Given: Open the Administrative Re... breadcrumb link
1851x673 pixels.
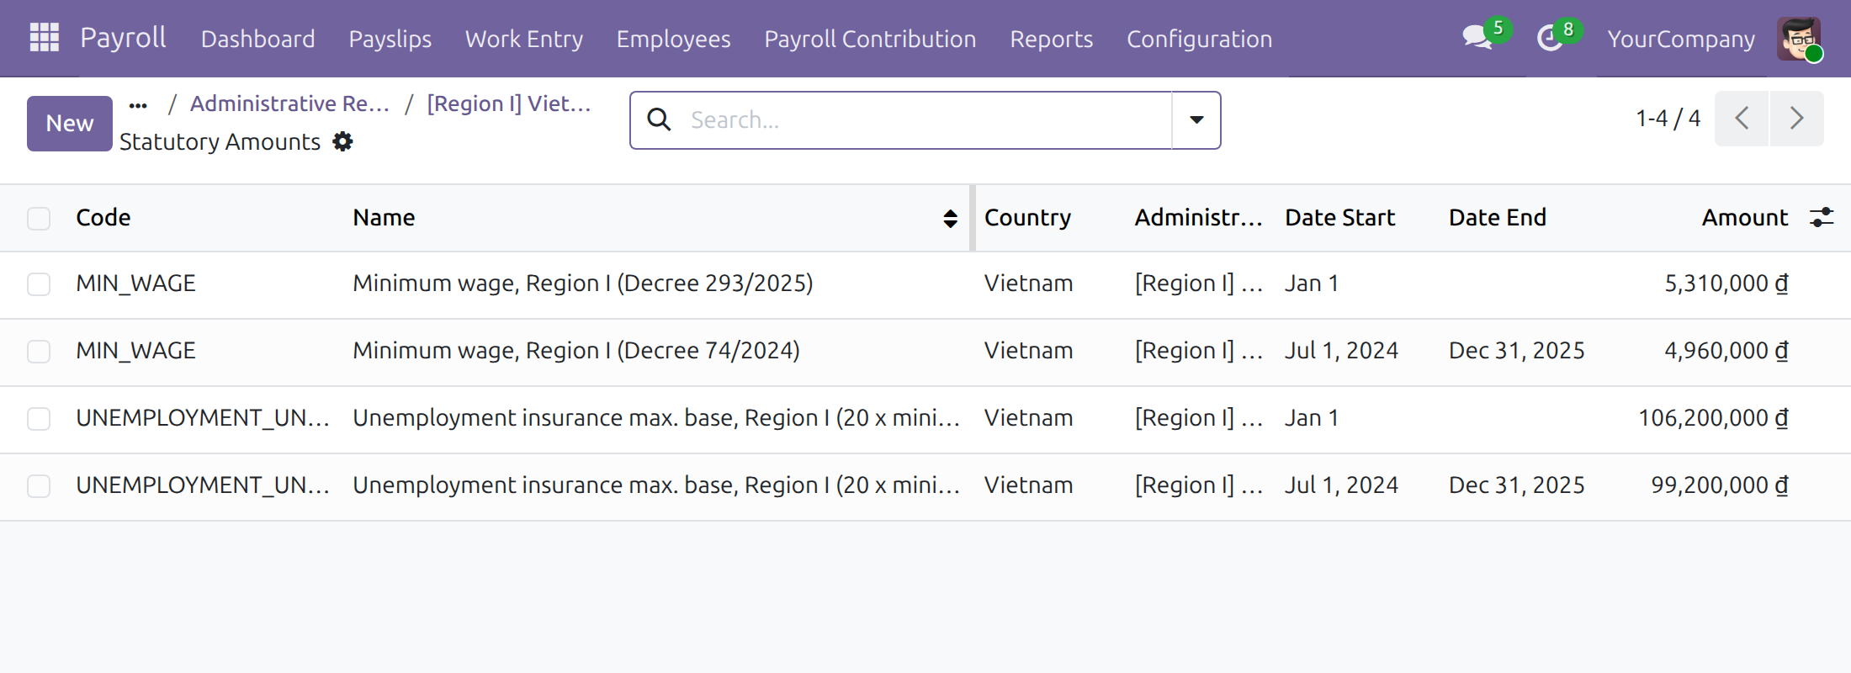Looking at the screenshot, I should [289, 103].
